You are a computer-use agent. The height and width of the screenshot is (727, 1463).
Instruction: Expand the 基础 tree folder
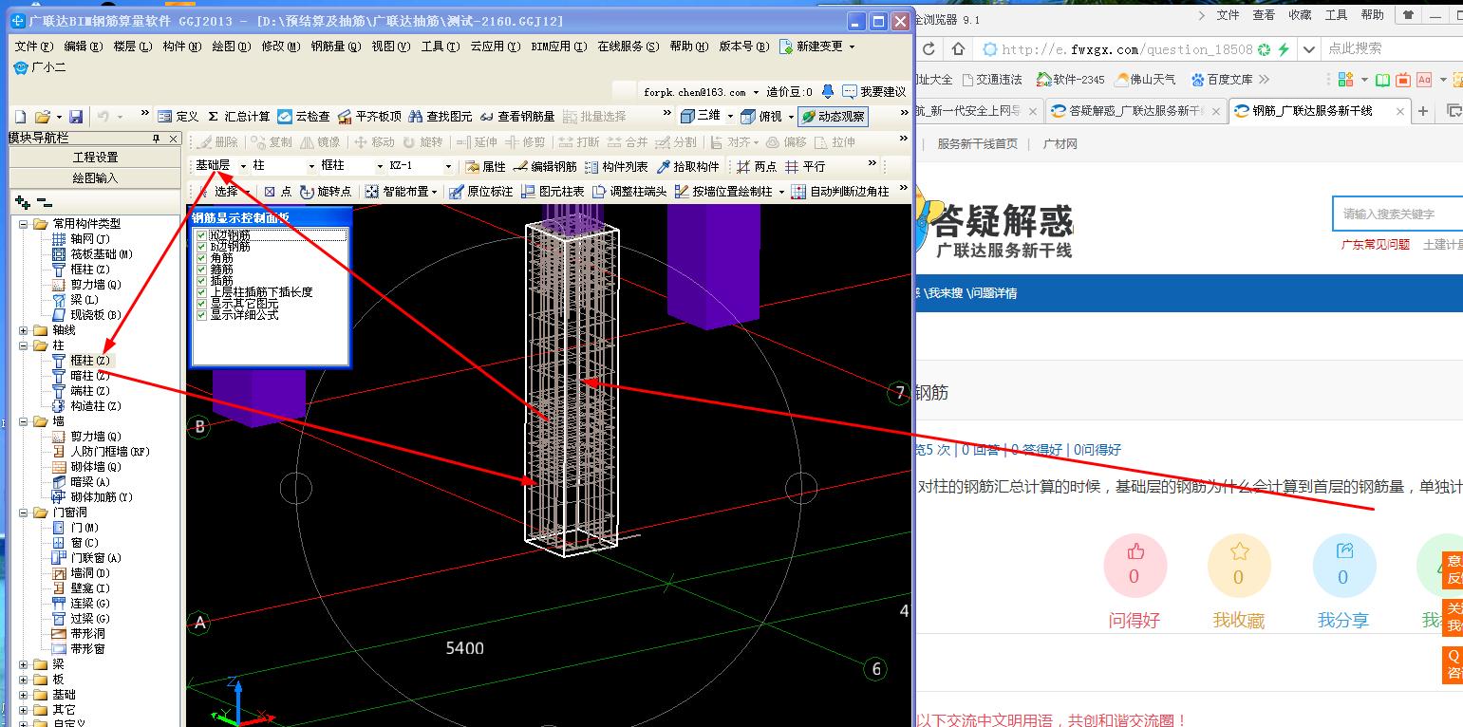click(23, 695)
